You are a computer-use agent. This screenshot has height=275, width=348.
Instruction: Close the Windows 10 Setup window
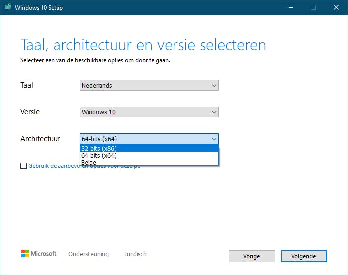(336, 7)
